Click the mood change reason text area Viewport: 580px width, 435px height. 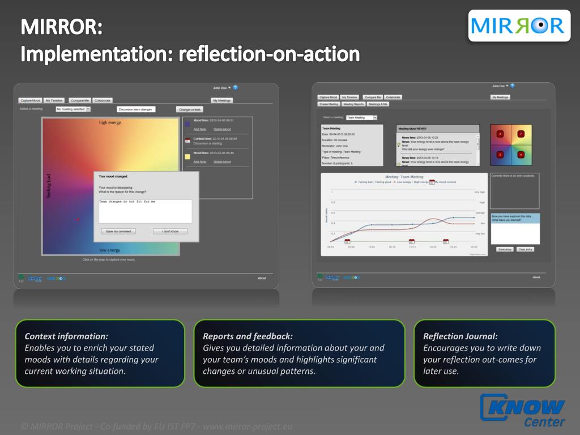pos(145,211)
